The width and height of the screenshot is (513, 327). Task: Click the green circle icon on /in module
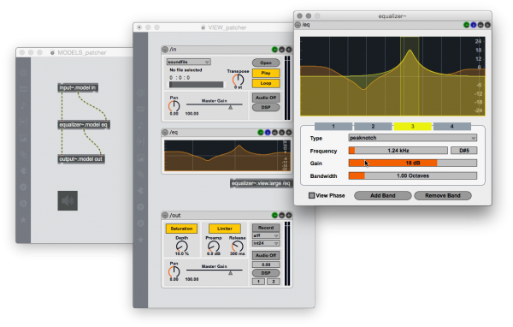tap(274, 50)
